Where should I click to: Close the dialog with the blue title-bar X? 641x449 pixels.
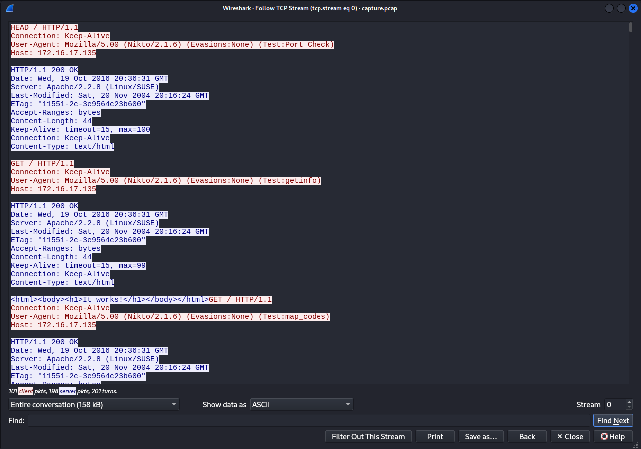[x=633, y=8]
